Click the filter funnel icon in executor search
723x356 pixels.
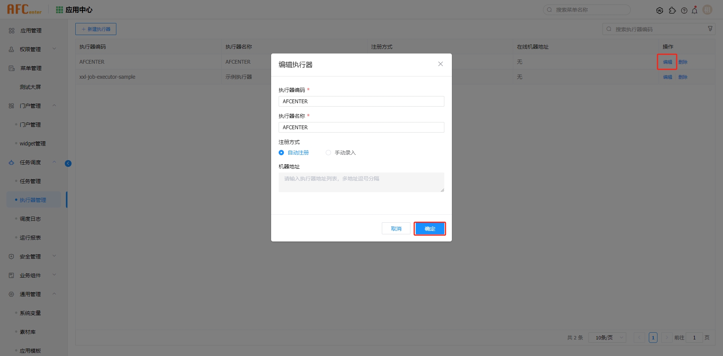point(710,29)
